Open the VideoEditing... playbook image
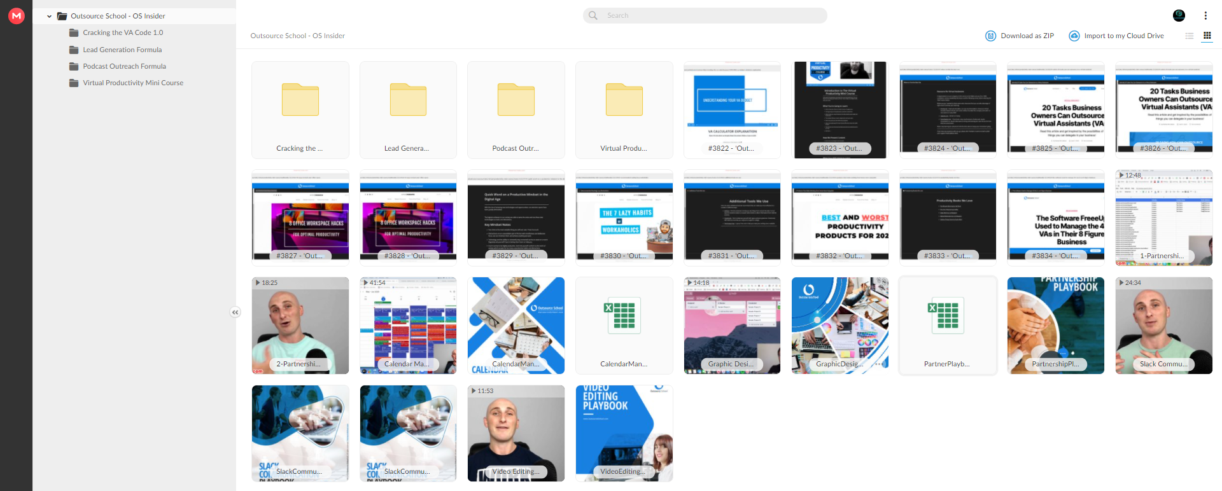This screenshot has width=1222, height=491. coord(624,433)
